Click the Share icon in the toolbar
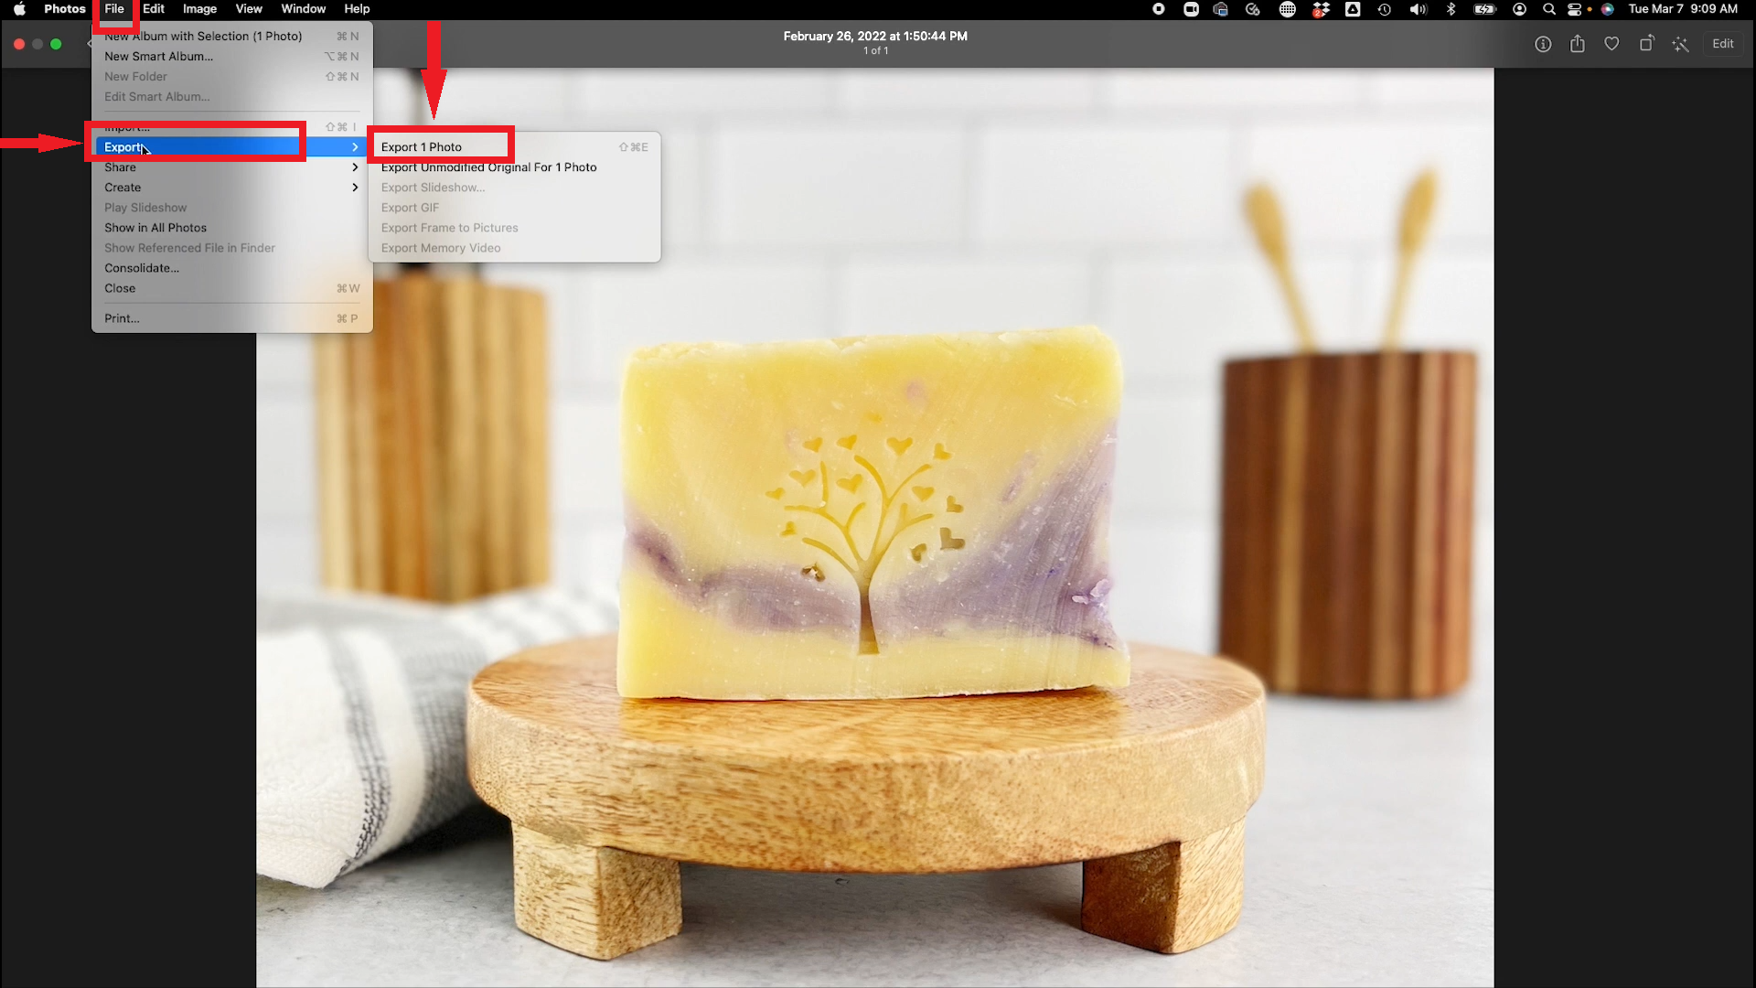The image size is (1756, 988). (1577, 43)
